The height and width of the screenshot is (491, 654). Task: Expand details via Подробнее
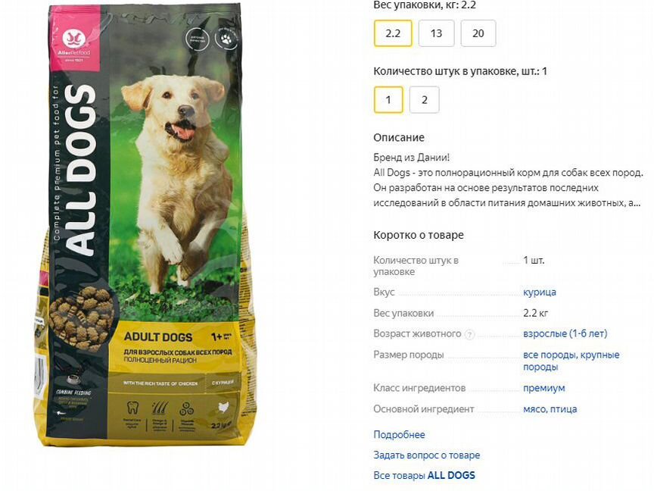click(x=399, y=435)
